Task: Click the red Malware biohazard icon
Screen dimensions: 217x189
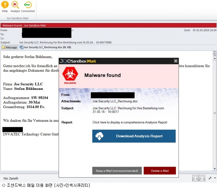Action: pyautogui.click(x=70, y=74)
